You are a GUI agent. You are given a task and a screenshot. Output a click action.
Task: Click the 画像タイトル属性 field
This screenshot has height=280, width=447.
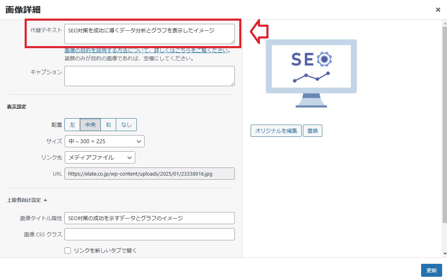pyautogui.click(x=149, y=218)
